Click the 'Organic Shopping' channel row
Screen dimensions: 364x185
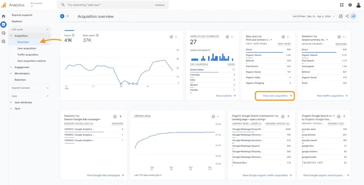click(x=268, y=83)
